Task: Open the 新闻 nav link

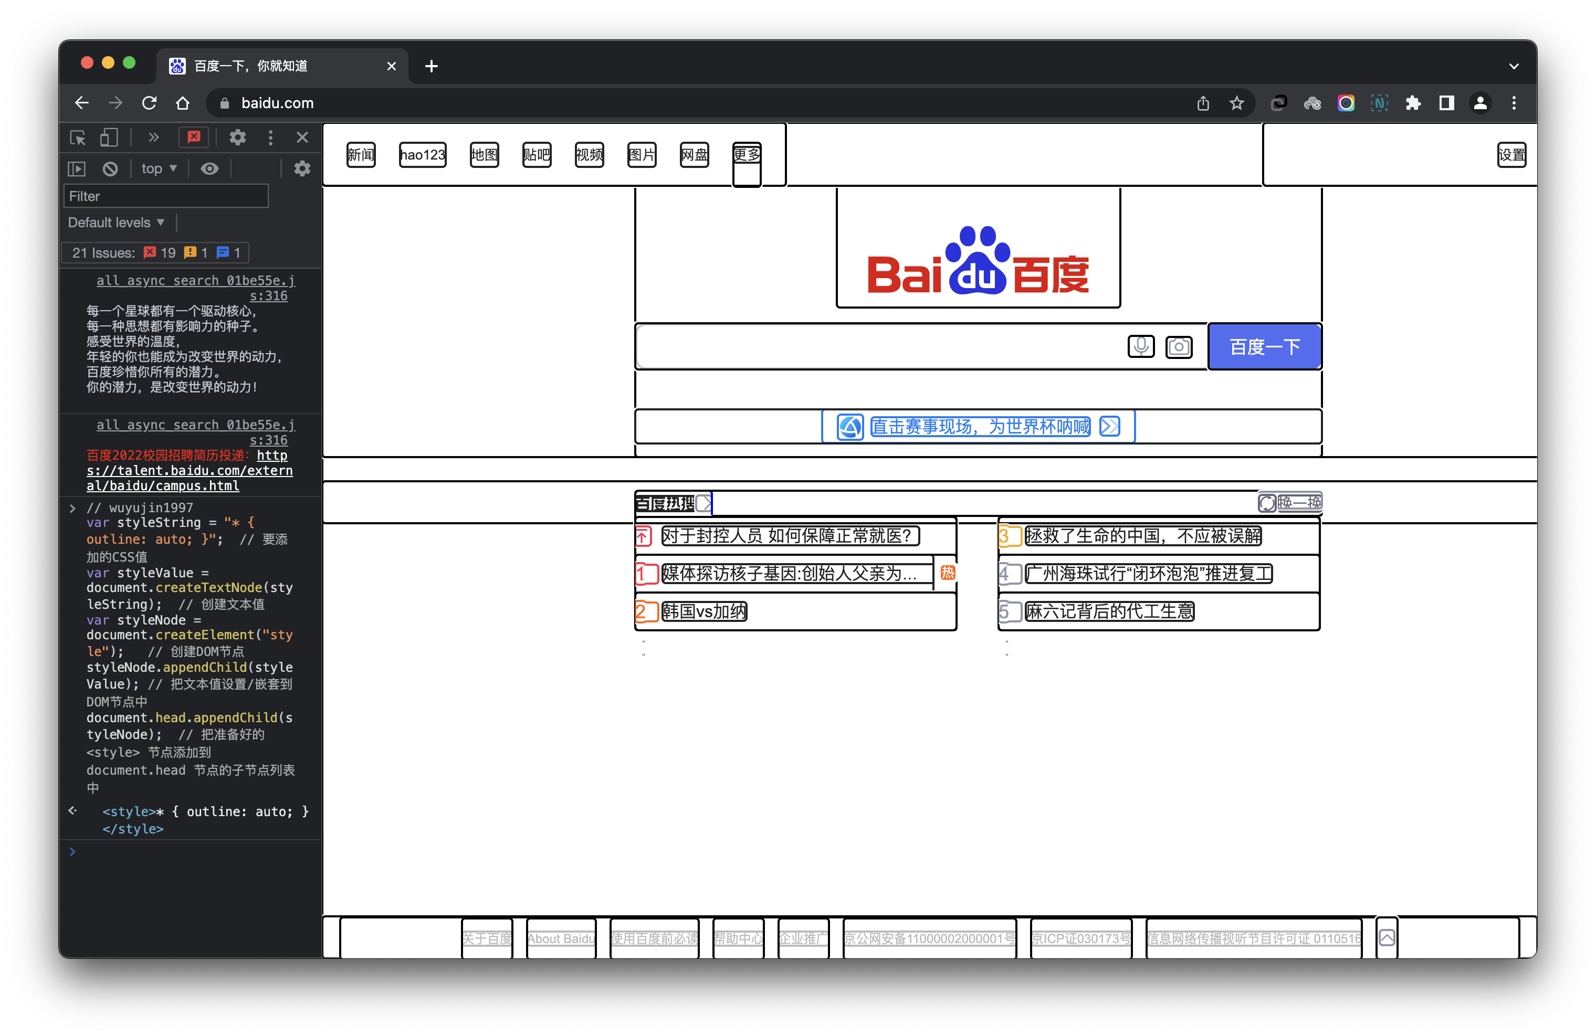Action: (361, 155)
